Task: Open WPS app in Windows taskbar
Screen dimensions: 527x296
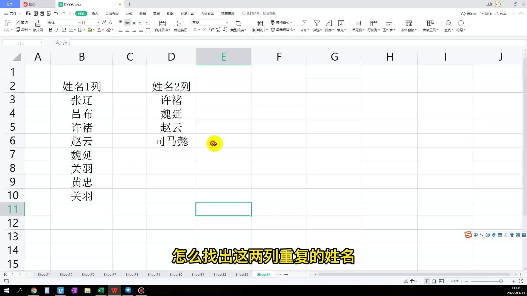Action: pos(114,291)
